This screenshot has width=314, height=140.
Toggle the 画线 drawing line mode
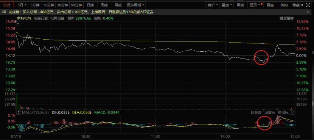240,5
